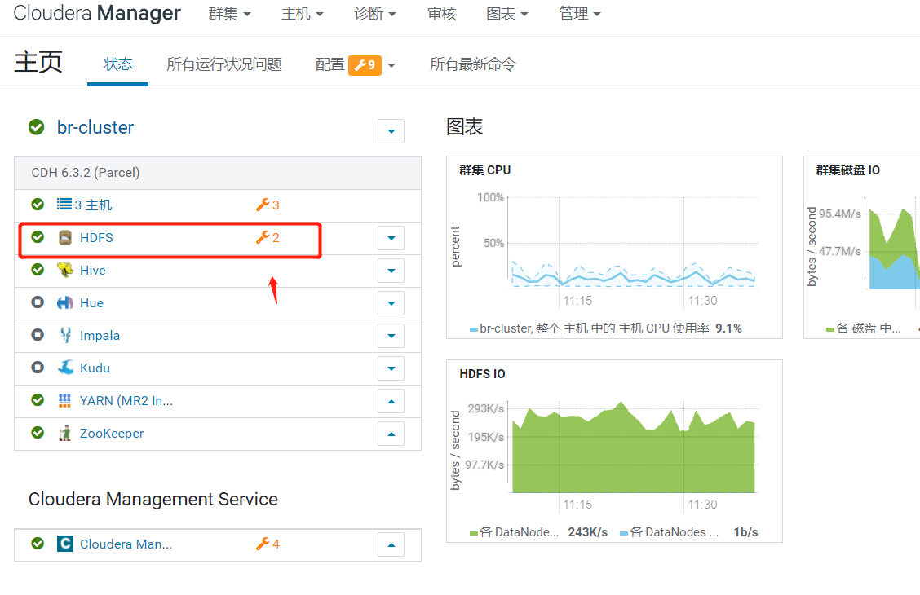Image resolution: width=920 pixels, height=595 pixels.
Task: Click the ZooKeeper service icon
Action: 65,433
